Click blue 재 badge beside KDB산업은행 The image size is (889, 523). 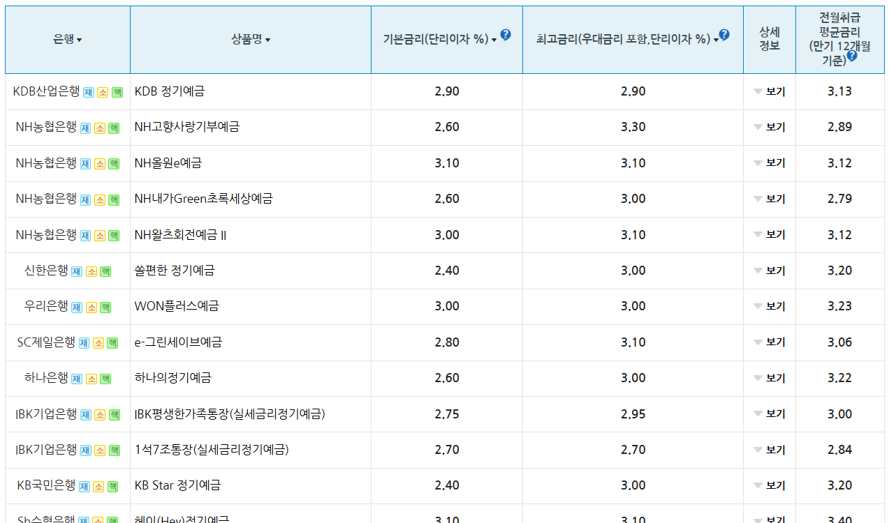click(89, 92)
